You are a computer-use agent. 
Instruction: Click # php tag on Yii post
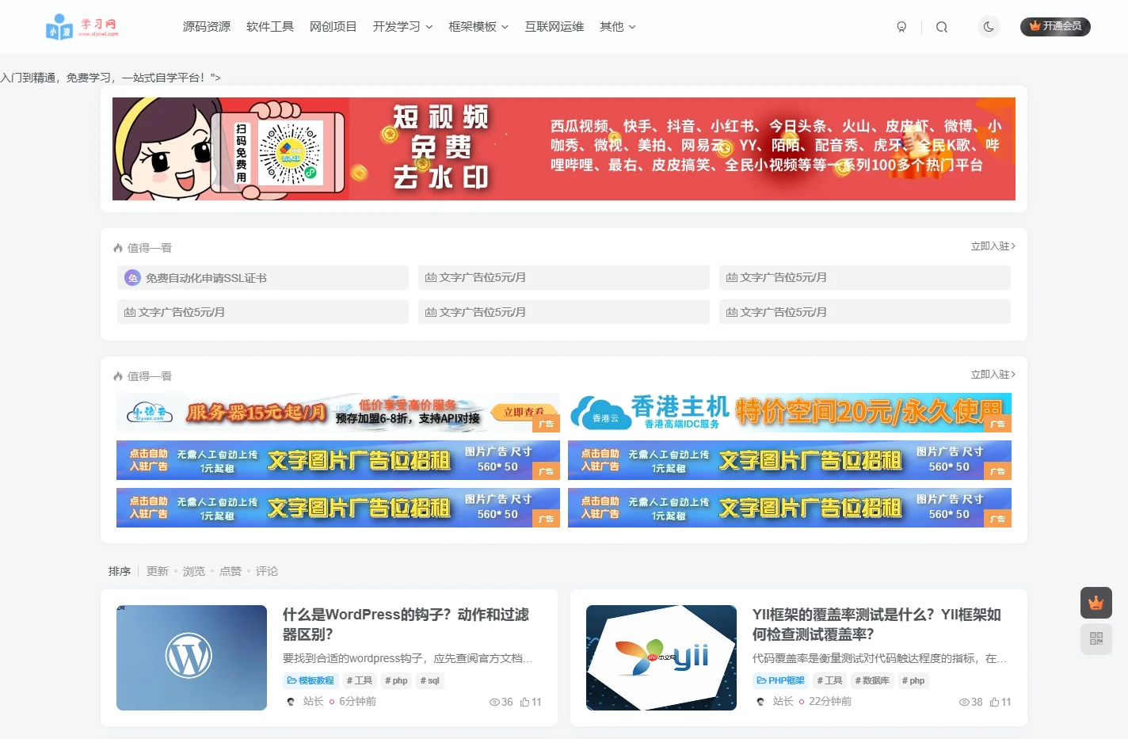913,680
